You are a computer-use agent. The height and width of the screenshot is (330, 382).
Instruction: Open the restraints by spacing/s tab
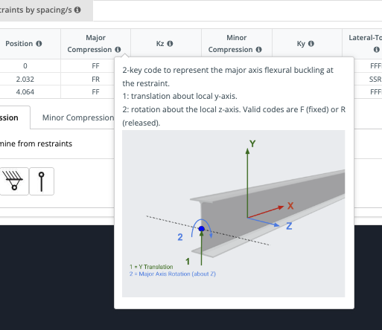pos(46,10)
